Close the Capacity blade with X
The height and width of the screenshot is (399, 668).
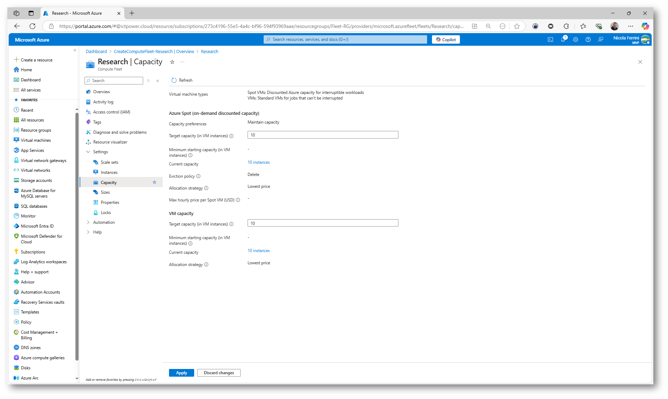coord(640,62)
